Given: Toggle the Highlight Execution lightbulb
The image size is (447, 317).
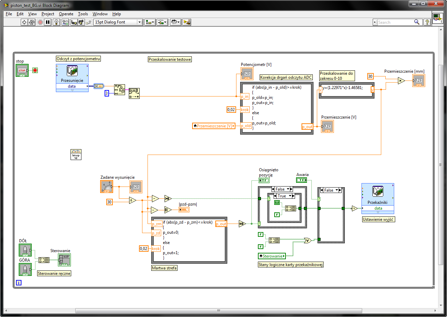Looking at the screenshot, I should click(57, 22).
